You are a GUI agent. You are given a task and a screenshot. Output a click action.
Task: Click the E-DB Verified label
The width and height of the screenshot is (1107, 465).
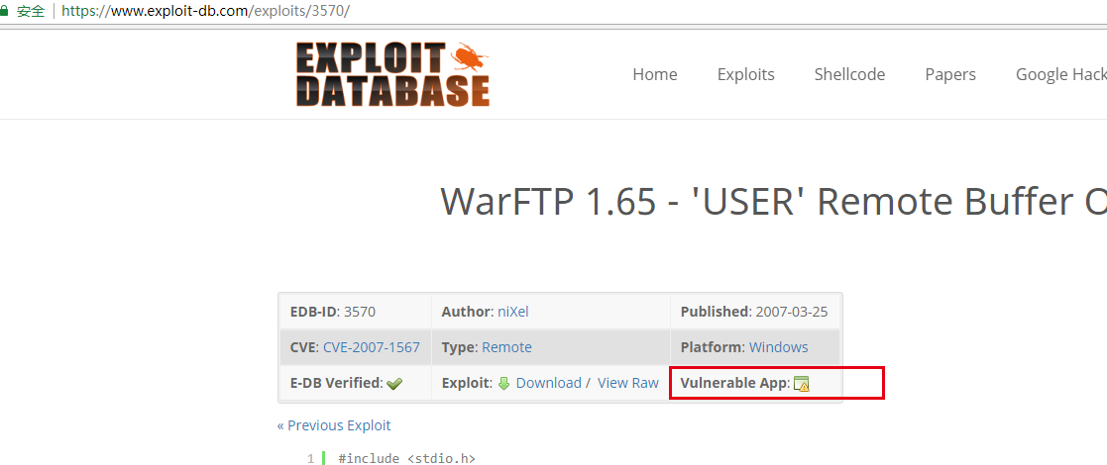(337, 383)
